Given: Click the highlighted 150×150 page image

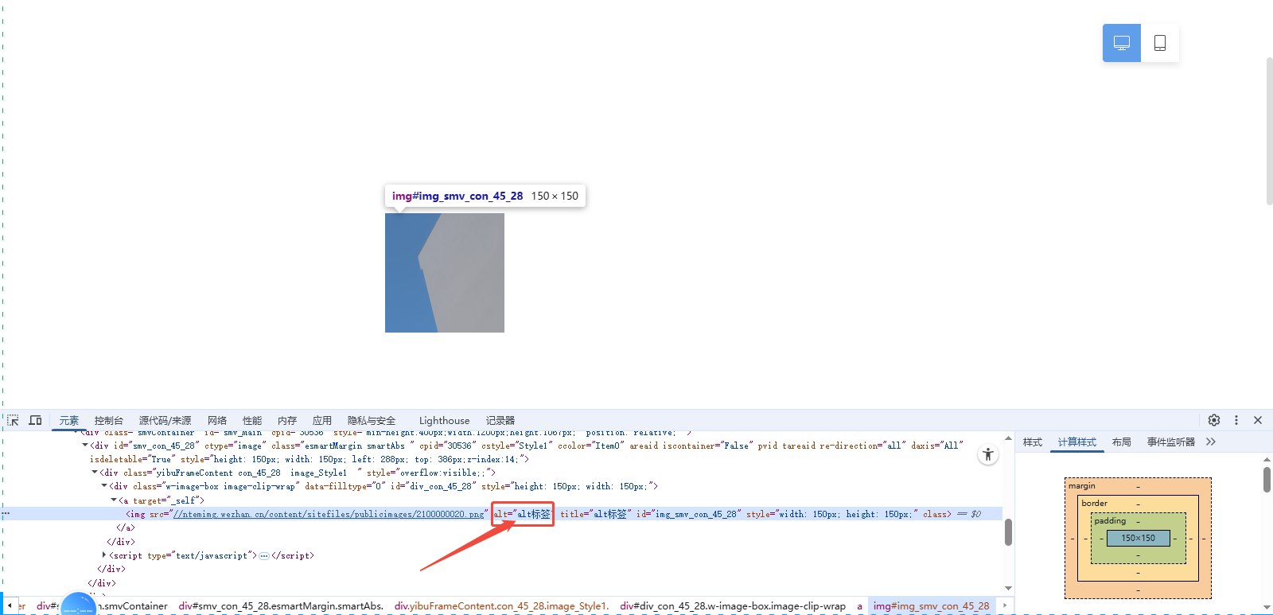Looking at the screenshot, I should tap(445, 273).
